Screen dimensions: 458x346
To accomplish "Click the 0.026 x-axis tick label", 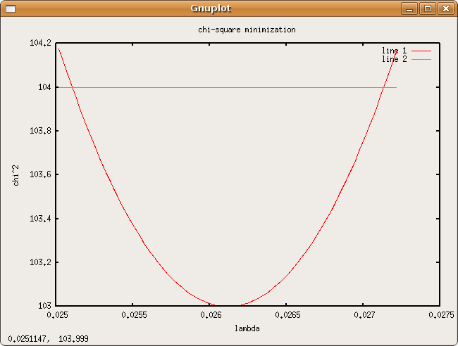I will click(211, 317).
